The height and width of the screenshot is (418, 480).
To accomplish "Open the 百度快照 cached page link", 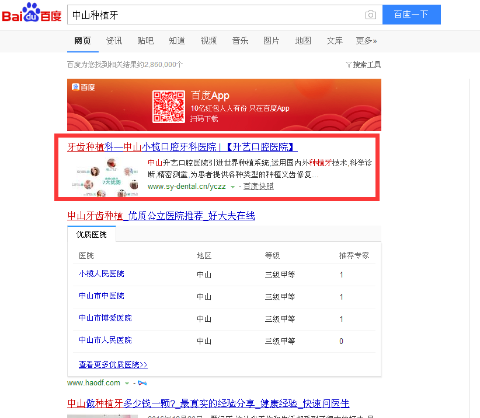I will pos(258,187).
